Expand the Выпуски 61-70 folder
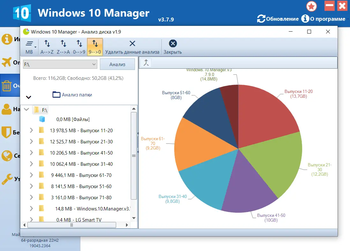The width and height of the screenshot is (350, 251). [31, 175]
